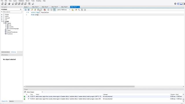
Task: Click the Commit transaction icon
Action: tap(48, 10)
